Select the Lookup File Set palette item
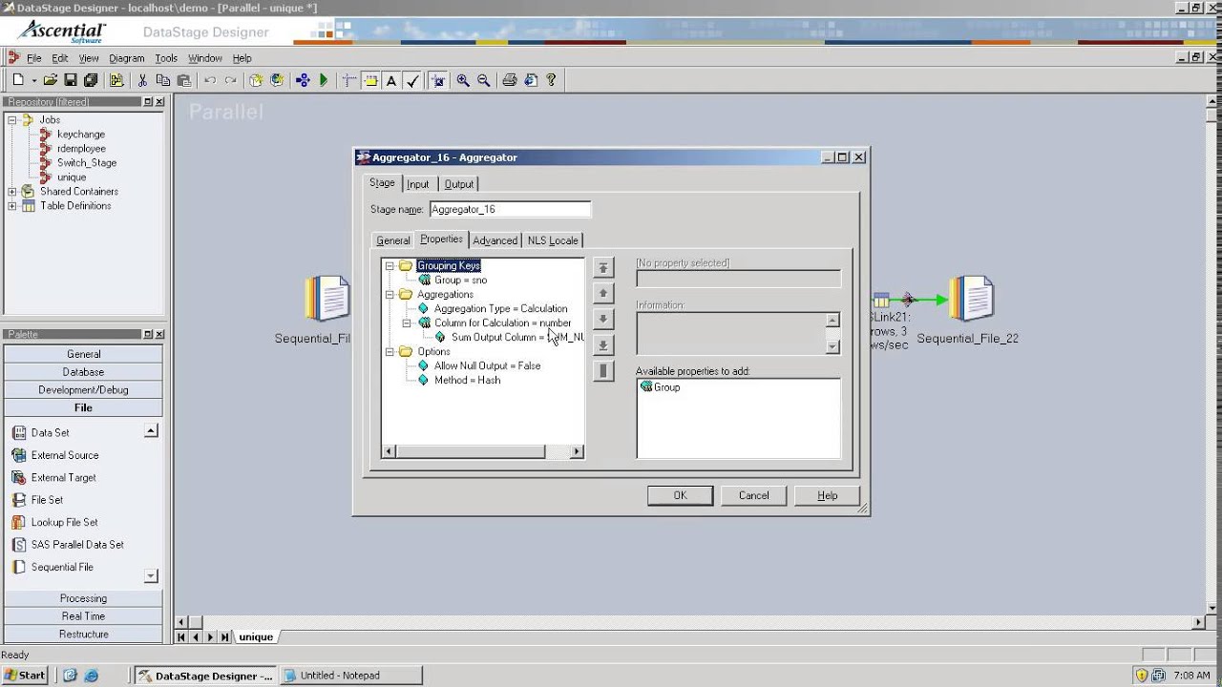The height and width of the screenshot is (687, 1222). (64, 522)
